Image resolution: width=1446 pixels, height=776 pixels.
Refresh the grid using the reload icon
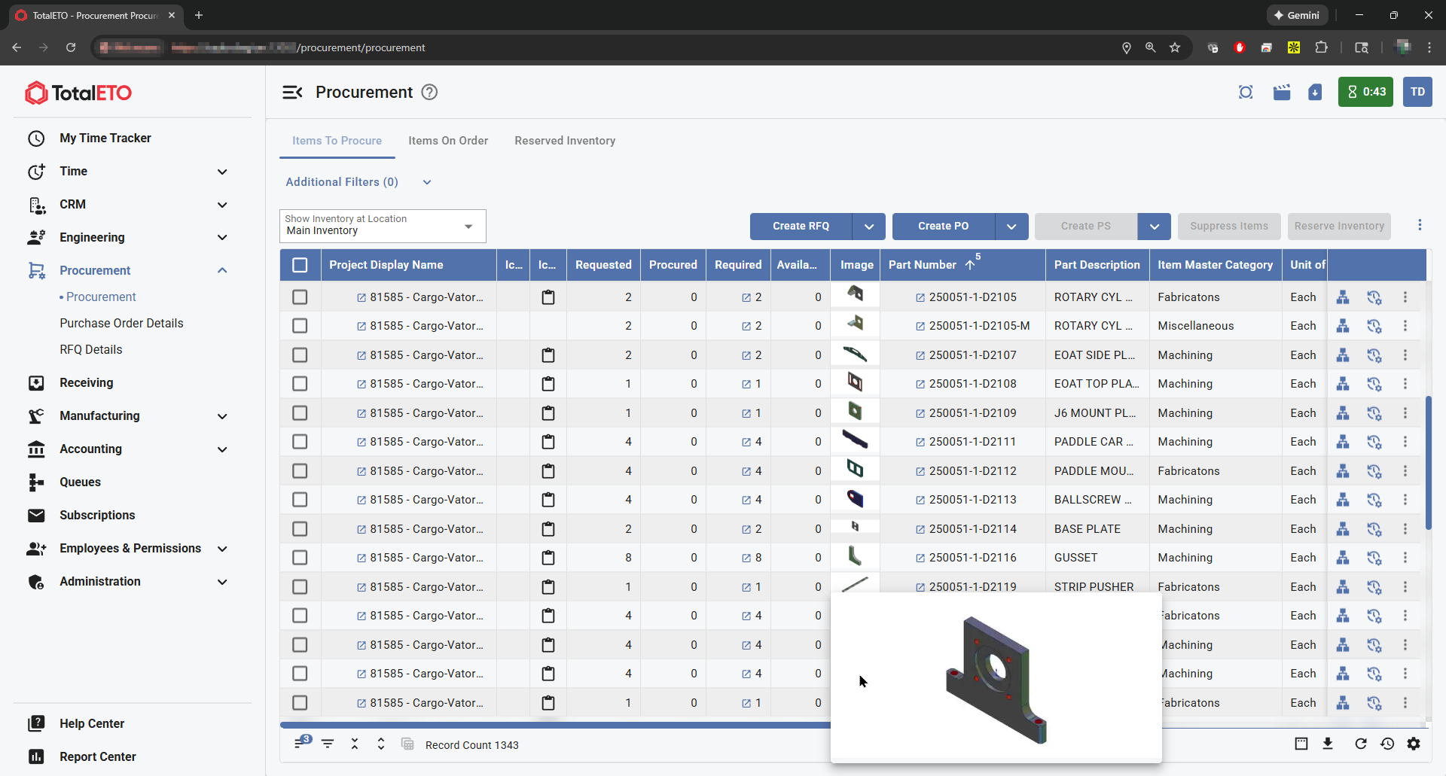[x=1360, y=744]
